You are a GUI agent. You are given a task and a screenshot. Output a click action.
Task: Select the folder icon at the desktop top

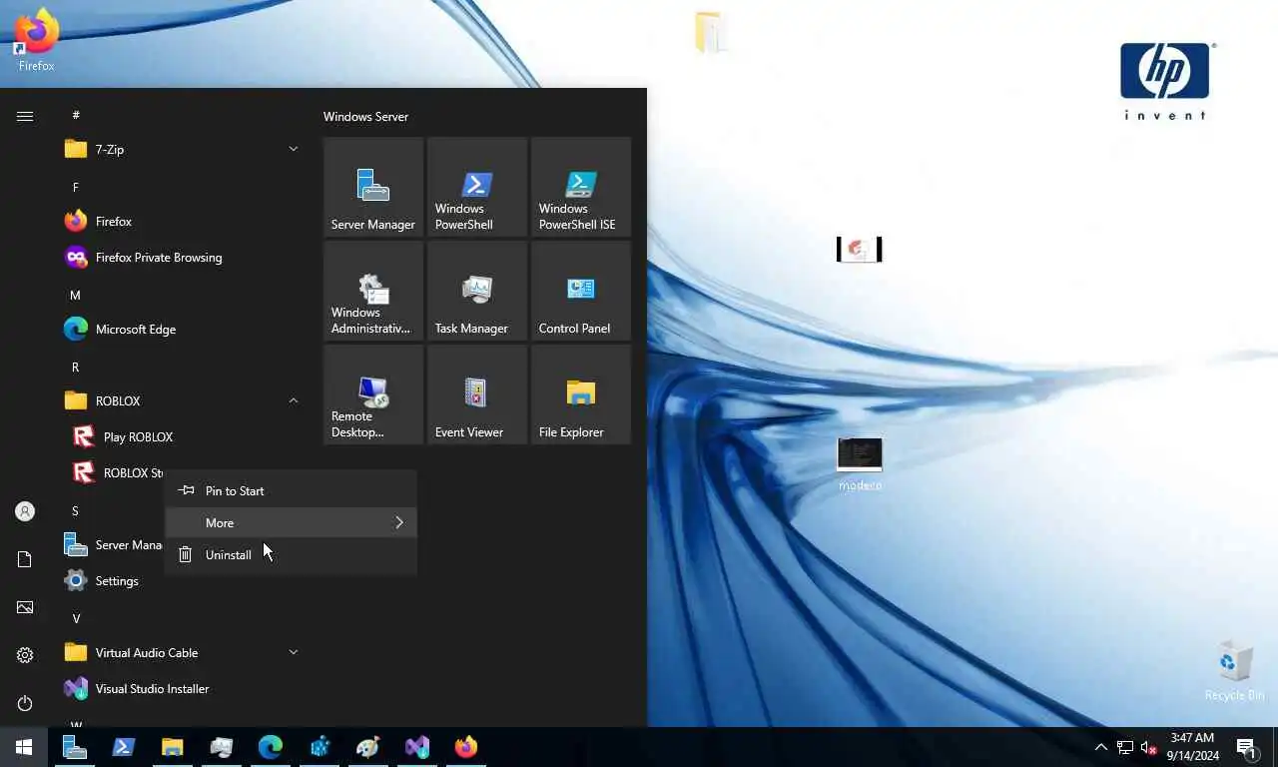710,32
